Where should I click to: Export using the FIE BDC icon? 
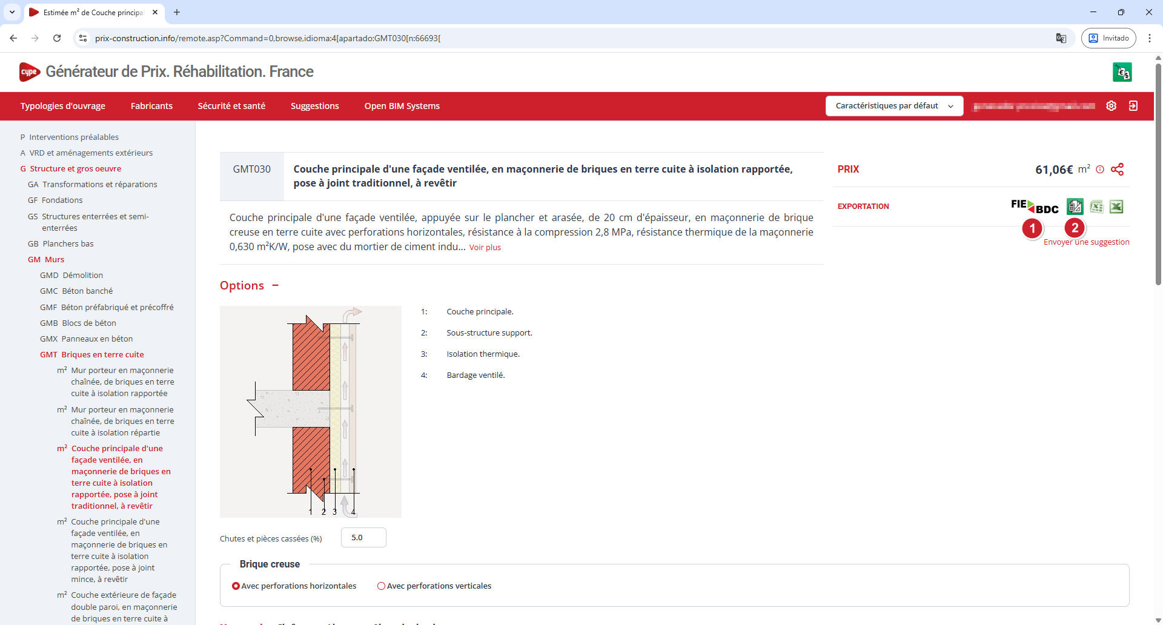coord(1034,207)
